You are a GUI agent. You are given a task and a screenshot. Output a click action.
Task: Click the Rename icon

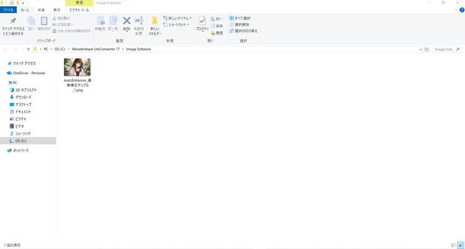tap(139, 21)
